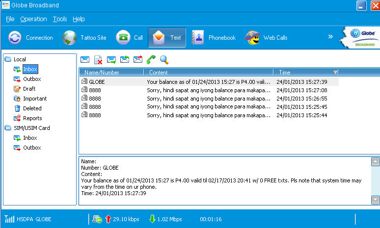Dial sender with green phone icon

151,59
